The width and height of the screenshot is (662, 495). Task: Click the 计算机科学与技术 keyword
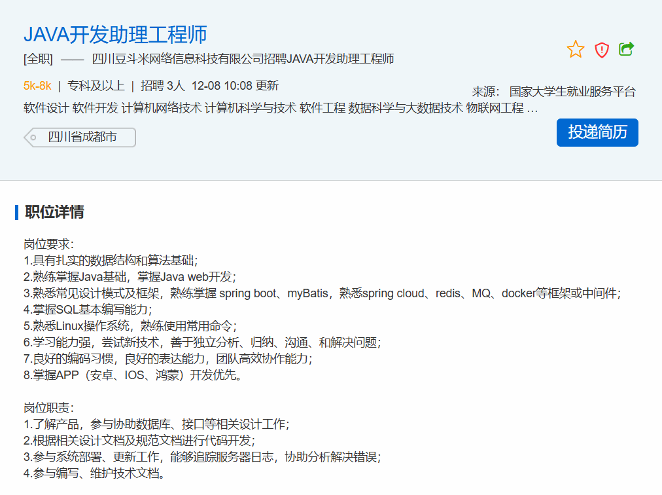251,108
